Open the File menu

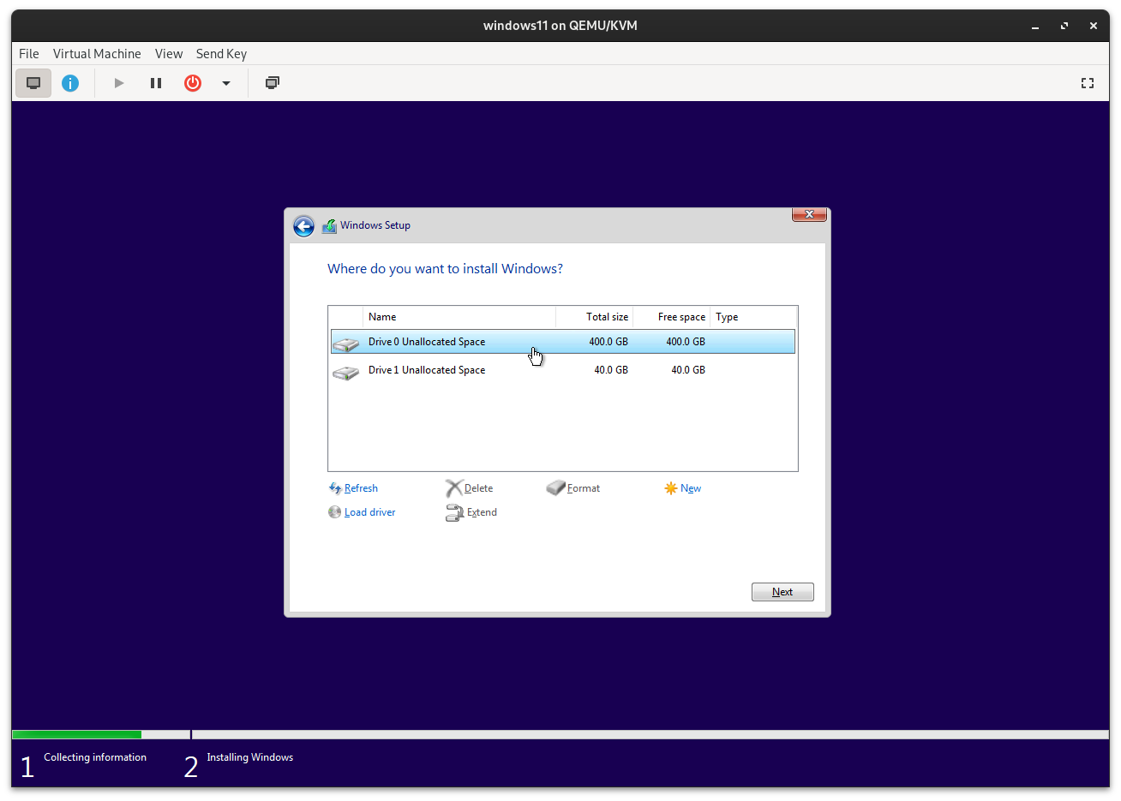pyautogui.click(x=29, y=53)
